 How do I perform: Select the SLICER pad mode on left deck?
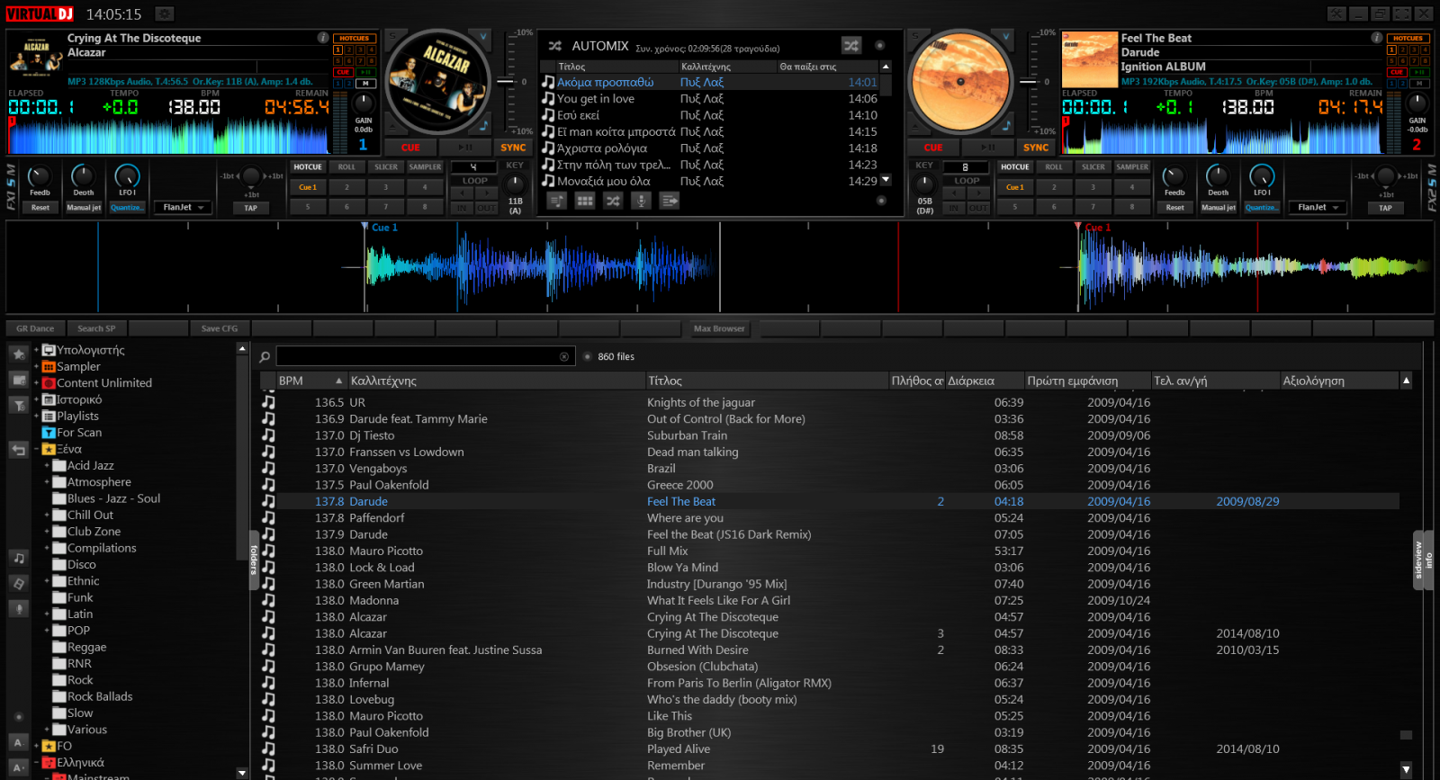click(386, 167)
